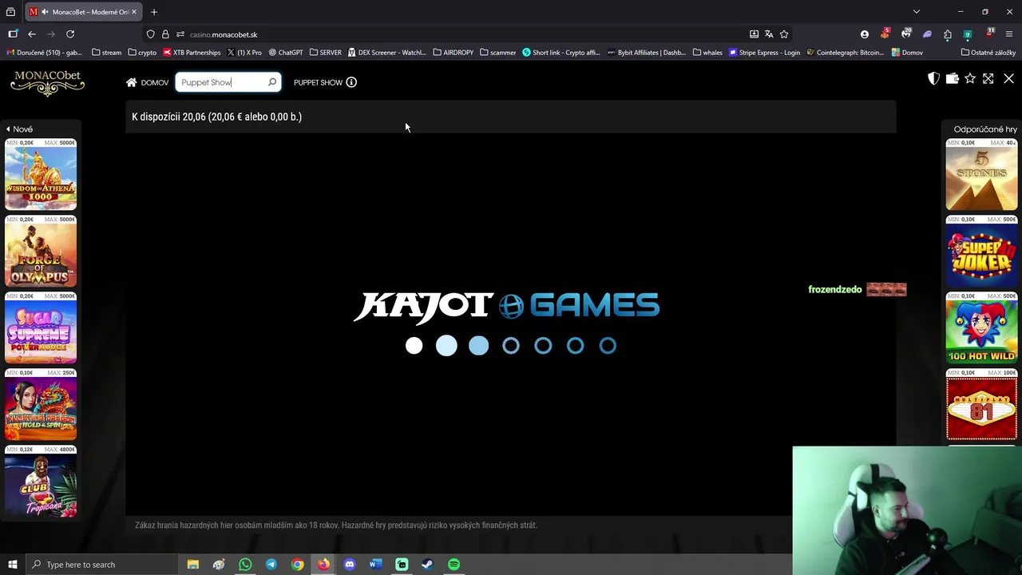This screenshot has height=575, width=1022.
Task: Close the game with the X icon
Action: pos(1008,78)
